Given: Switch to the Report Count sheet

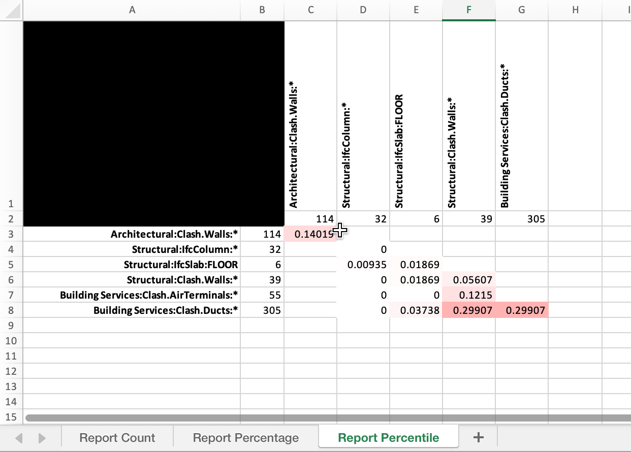Looking at the screenshot, I should click(x=117, y=437).
